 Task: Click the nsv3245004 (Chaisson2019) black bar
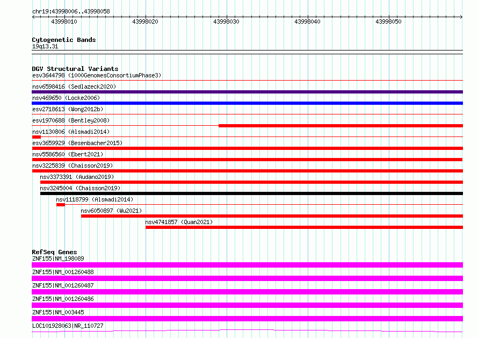coord(251,193)
